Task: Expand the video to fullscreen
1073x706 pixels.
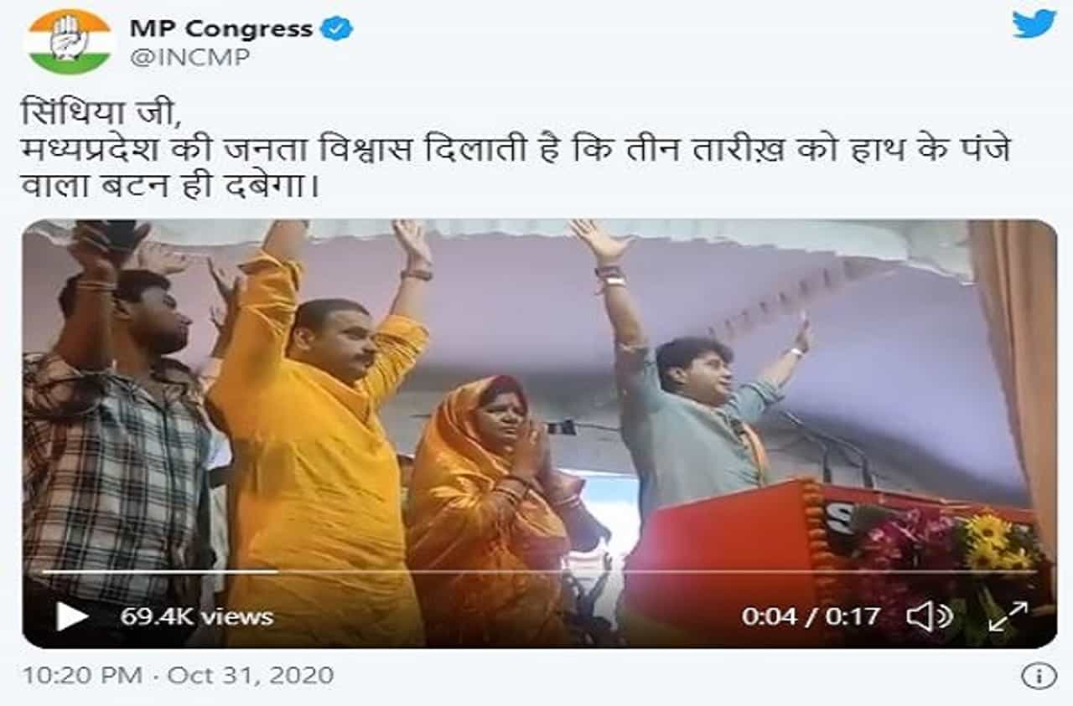Action: click(x=1008, y=617)
